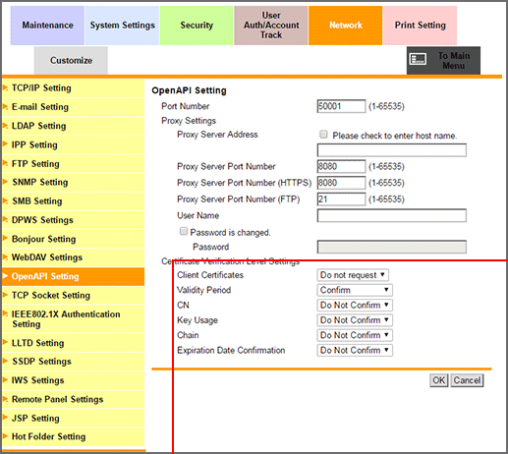Image resolution: width=508 pixels, height=454 pixels.
Task: Click arrow icon beside Hot Folder Setting
Action: pyautogui.click(x=5, y=436)
